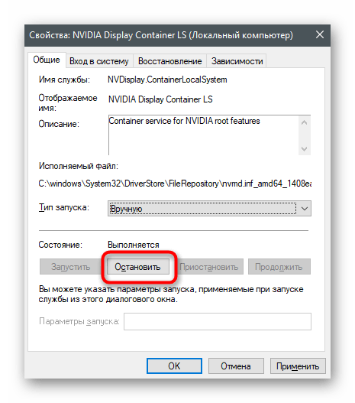The width and height of the screenshot is (355, 403).
Task: Open the Зависимости tab
Action: [x=237, y=61]
